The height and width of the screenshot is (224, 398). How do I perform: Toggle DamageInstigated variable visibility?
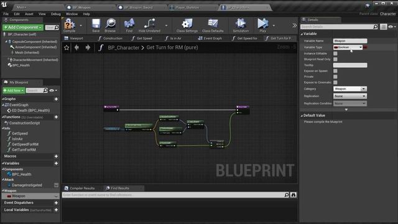tap(57, 185)
